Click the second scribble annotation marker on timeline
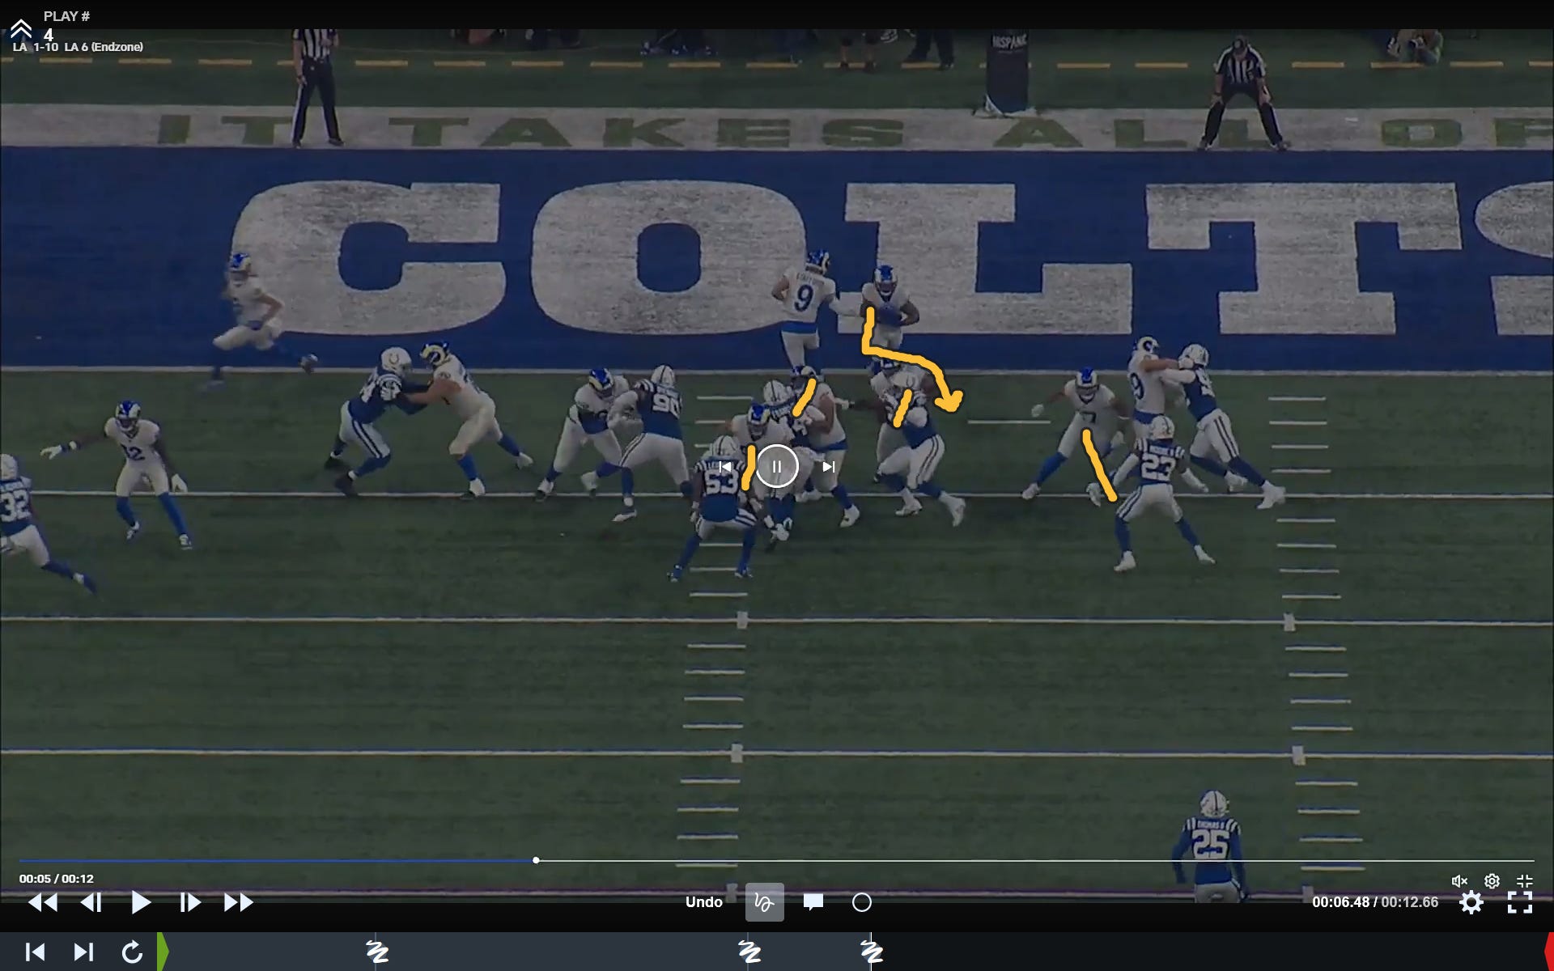 tap(749, 951)
